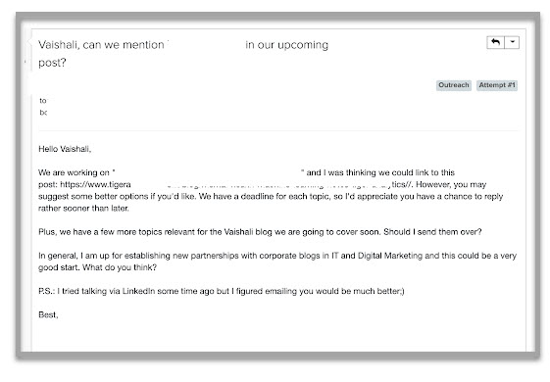Select the Outreach label tag

pyautogui.click(x=454, y=85)
